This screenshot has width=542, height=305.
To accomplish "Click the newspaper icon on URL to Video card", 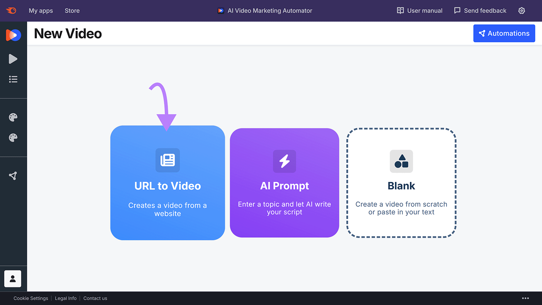I will 167,161.
